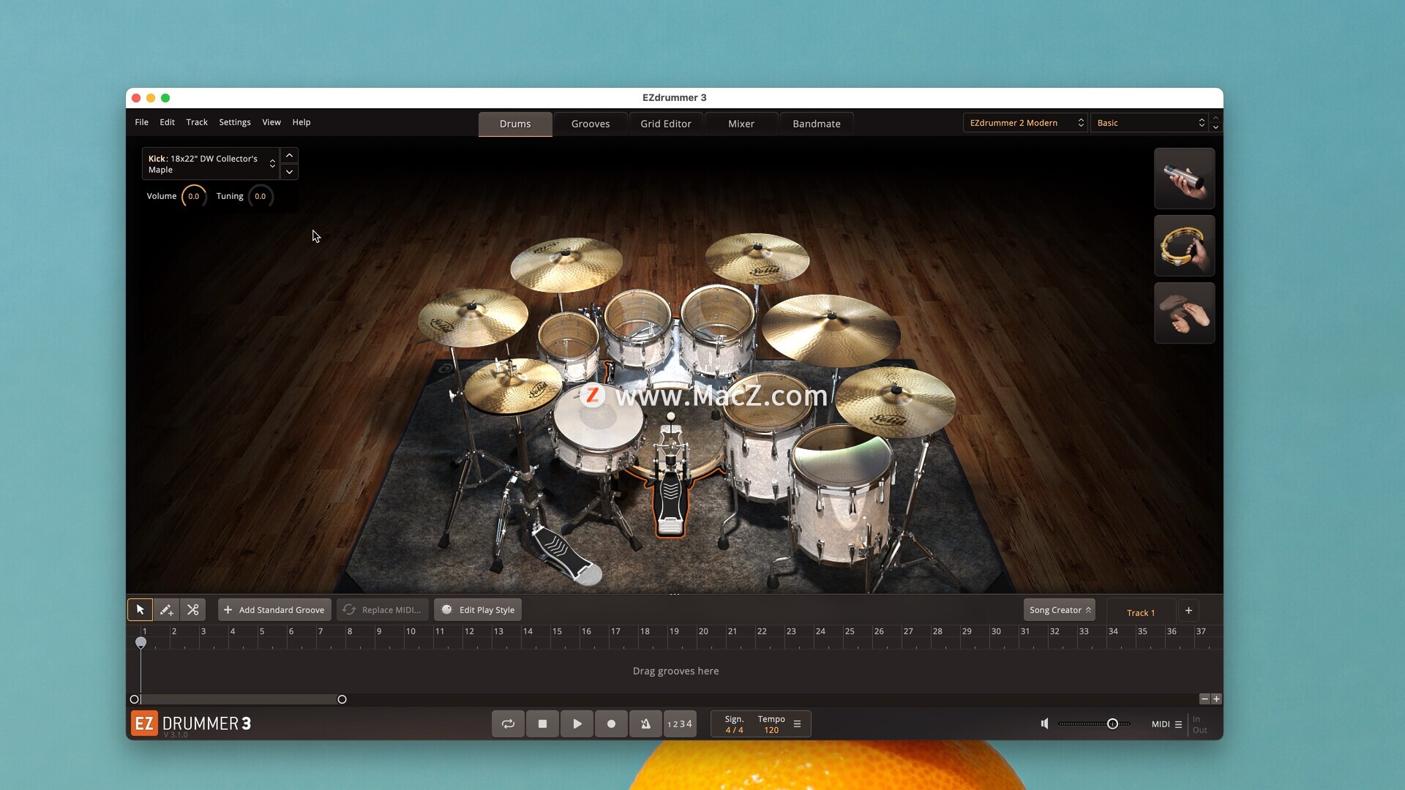The height and width of the screenshot is (790, 1405).
Task: Click the playhead marker at bar 1
Action: point(140,642)
